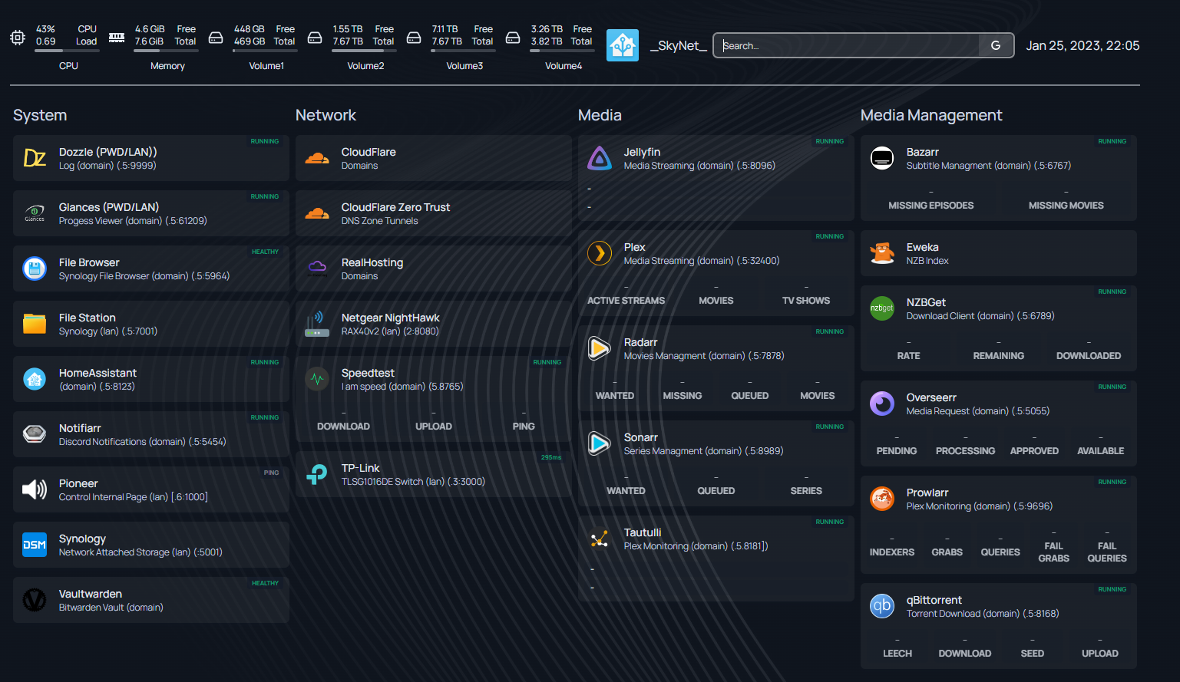The width and height of the screenshot is (1180, 682).
Task: Click the Netgear NightHawk router icon
Action: click(317, 324)
